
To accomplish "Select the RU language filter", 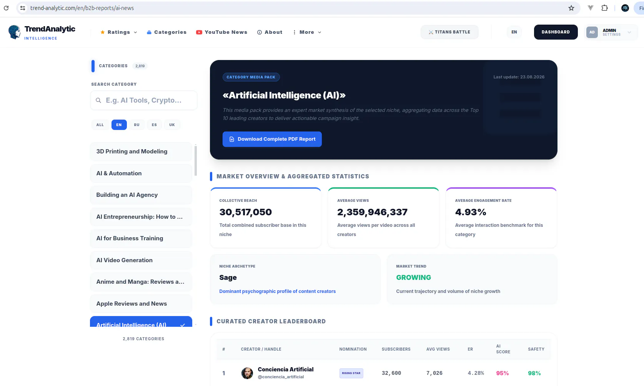I will [136, 125].
